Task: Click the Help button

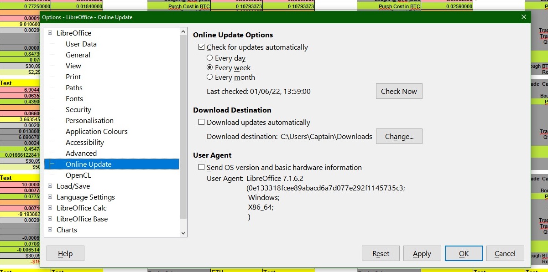Action: (x=65, y=254)
